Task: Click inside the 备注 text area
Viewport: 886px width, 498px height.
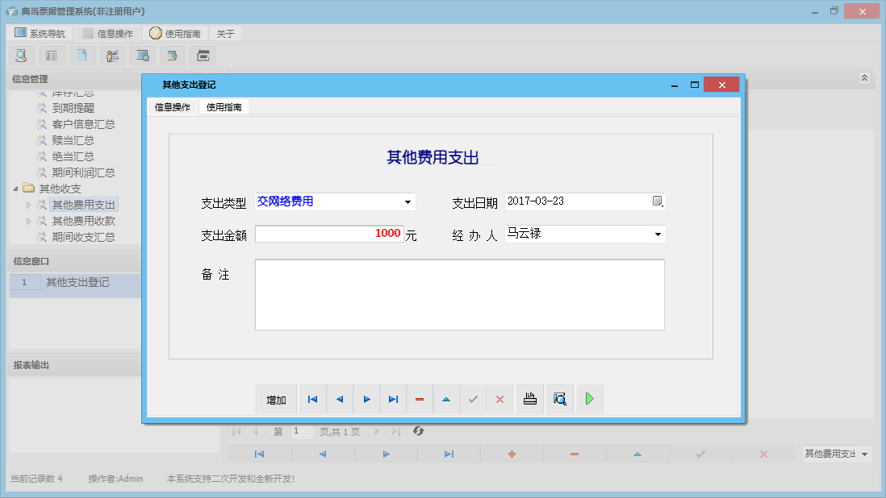Action: [460, 294]
